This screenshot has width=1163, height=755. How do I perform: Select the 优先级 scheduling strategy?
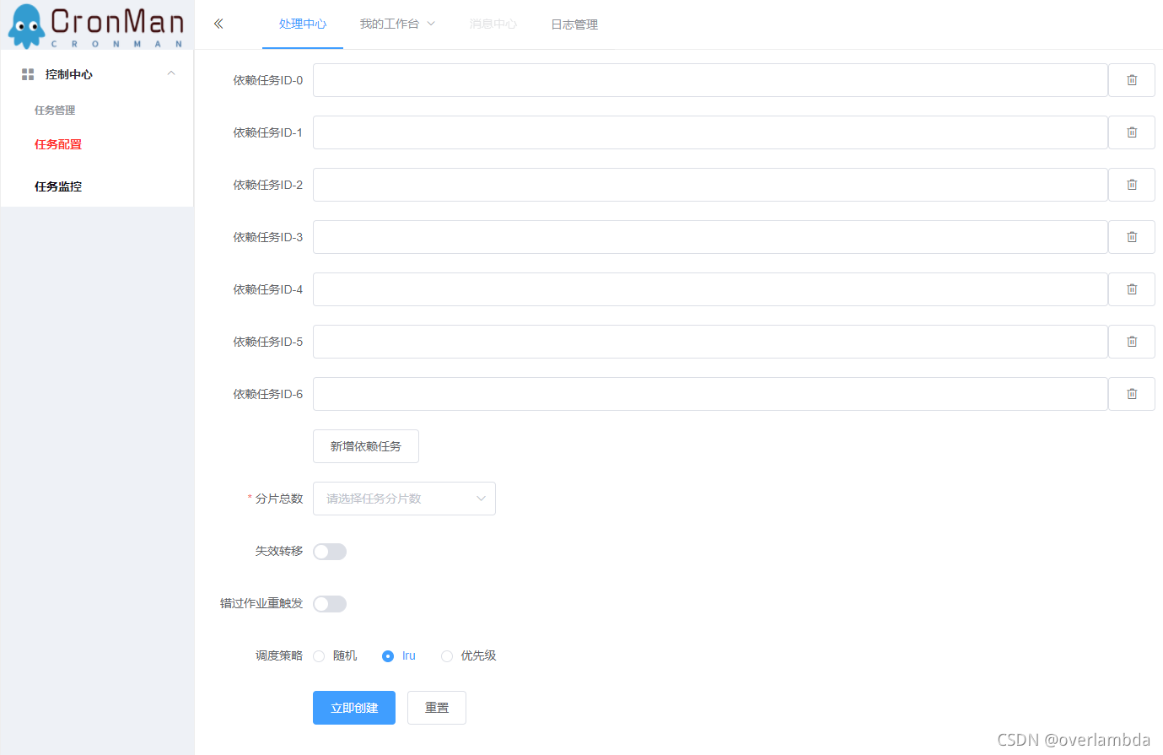click(469, 656)
